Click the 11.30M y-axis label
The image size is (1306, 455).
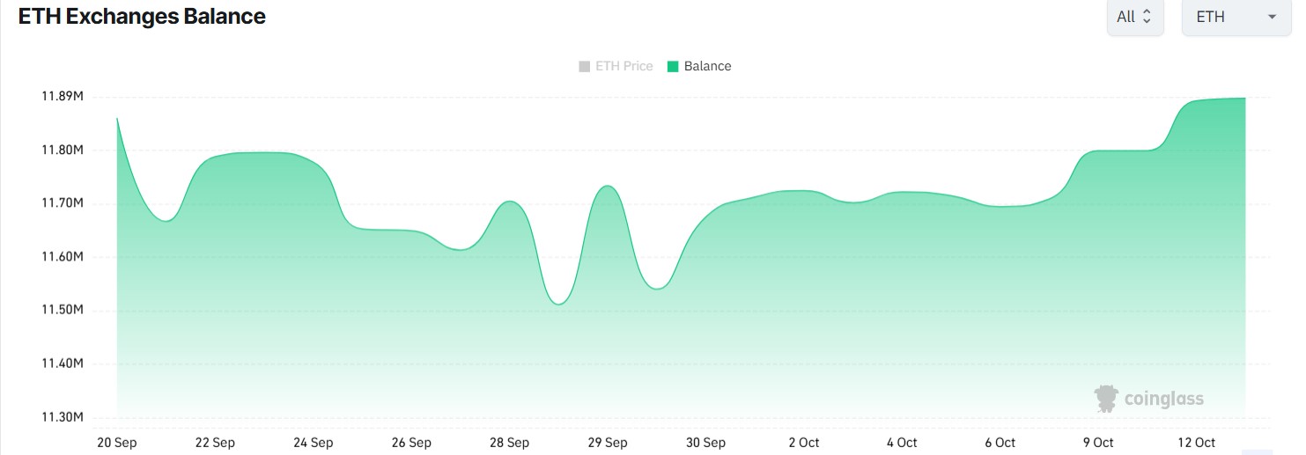(63, 417)
